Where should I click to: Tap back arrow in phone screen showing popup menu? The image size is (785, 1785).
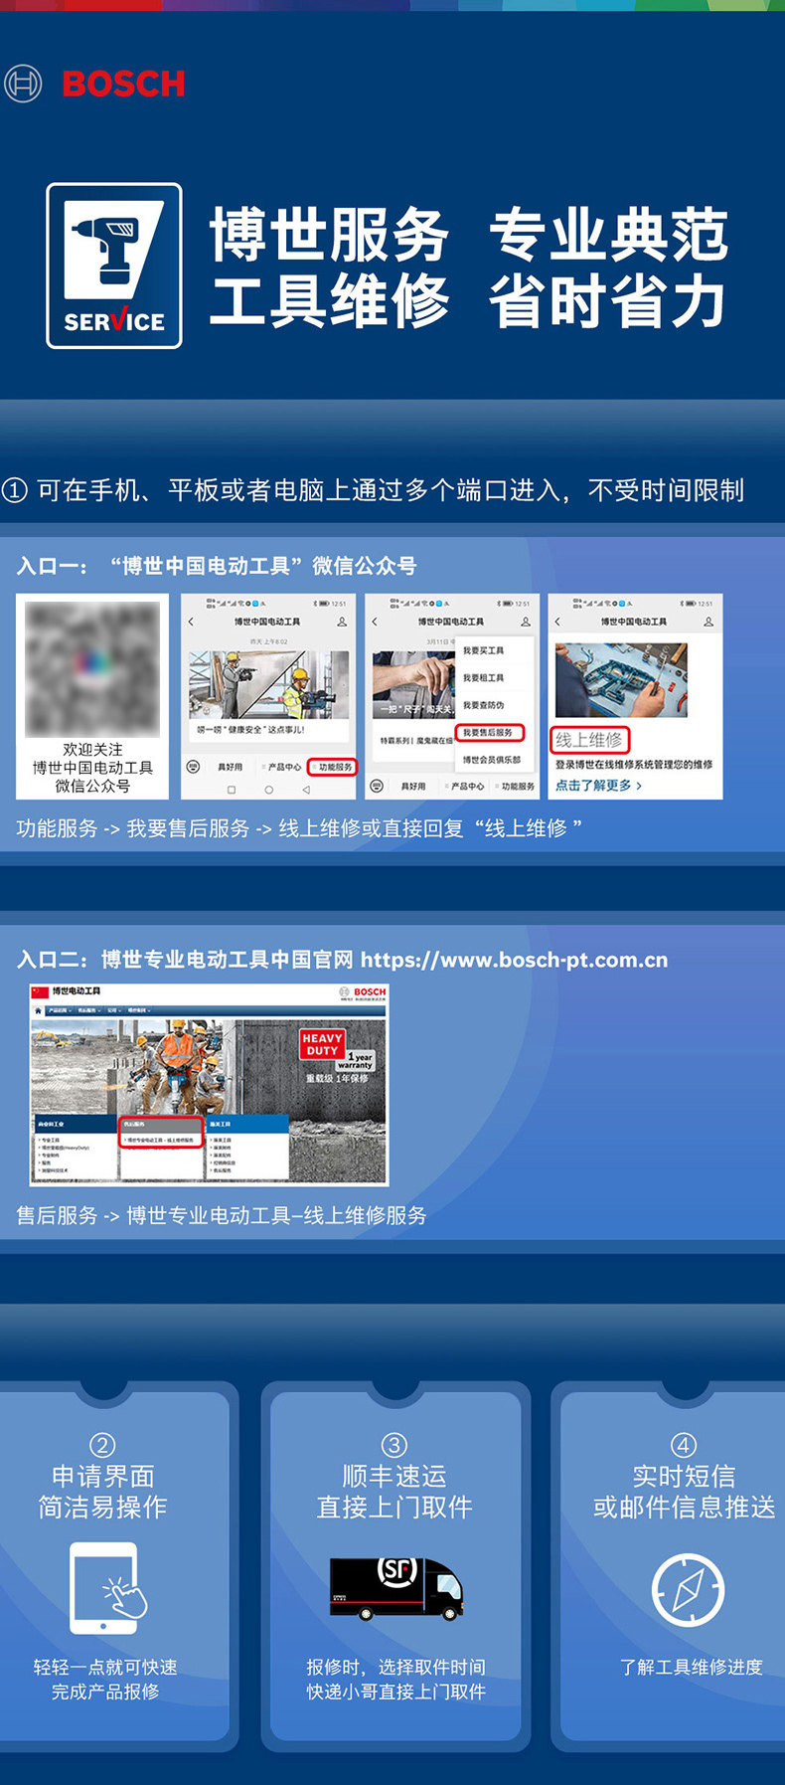pyautogui.click(x=375, y=622)
